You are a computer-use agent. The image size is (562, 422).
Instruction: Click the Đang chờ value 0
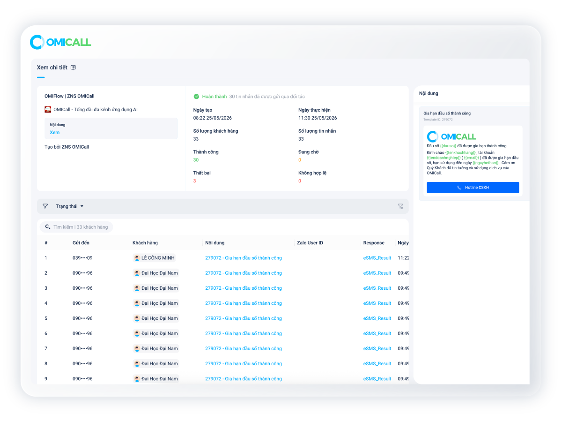point(300,160)
